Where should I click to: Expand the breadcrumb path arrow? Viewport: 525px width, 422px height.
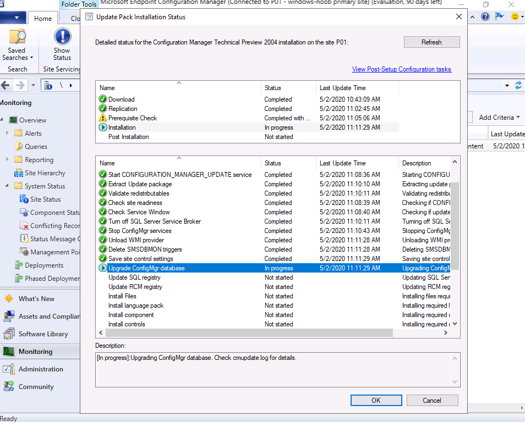pyautogui.click(x=70, y=85)
